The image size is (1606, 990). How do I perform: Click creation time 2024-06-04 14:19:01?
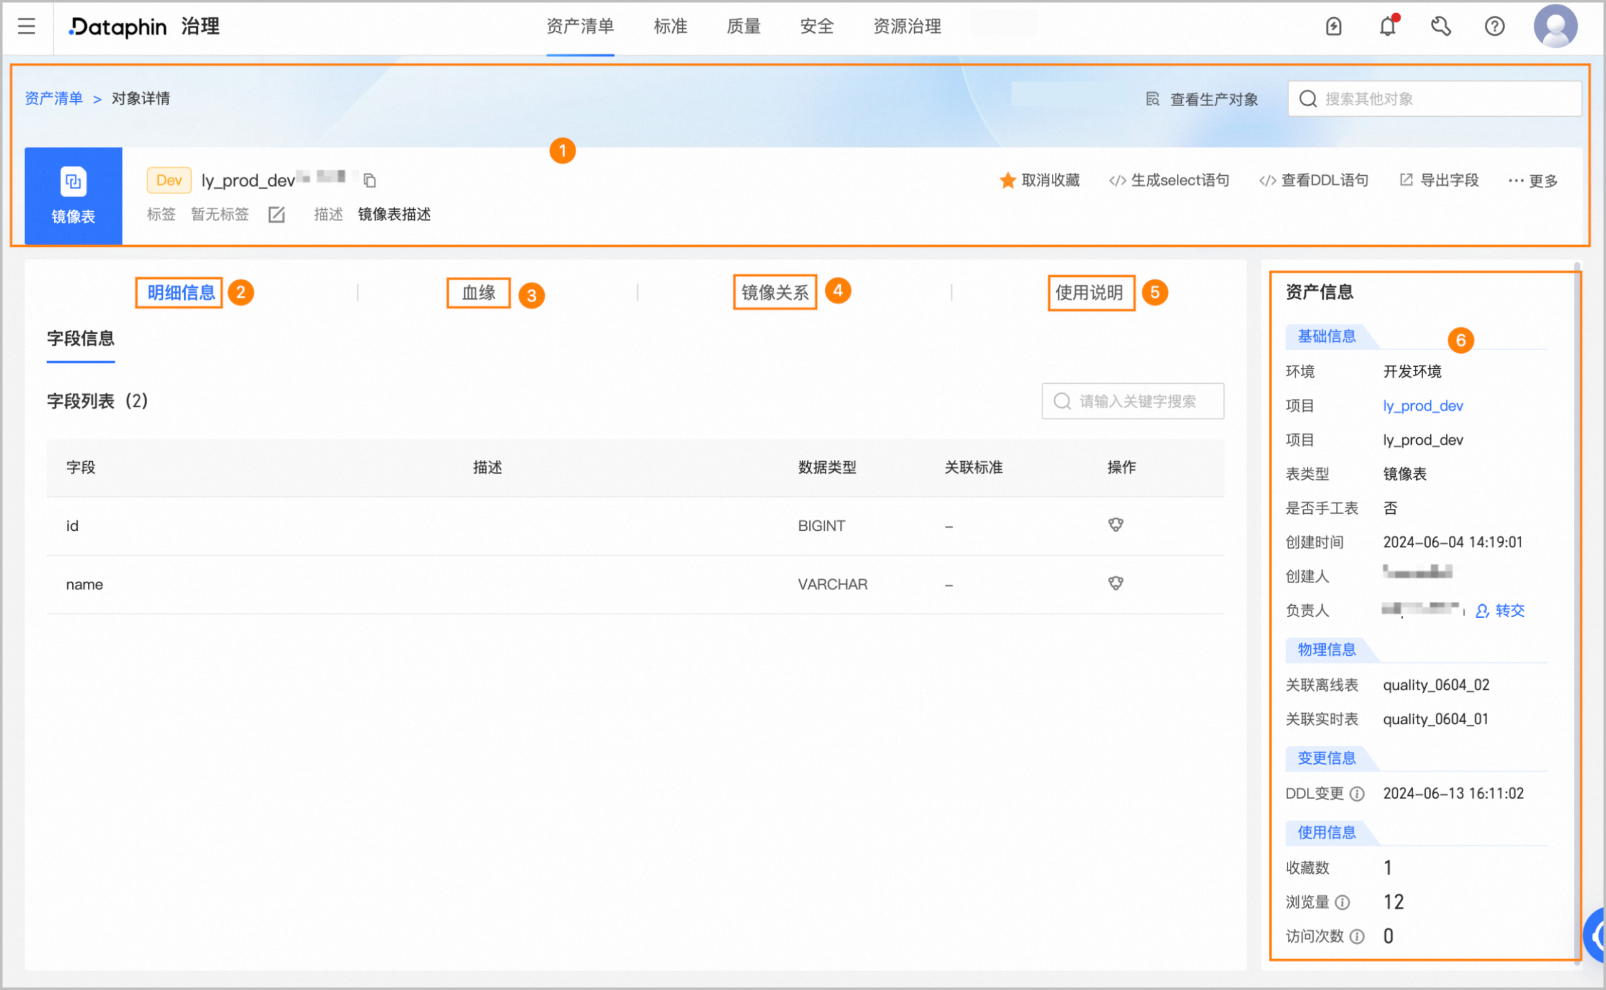(1453, 542)
